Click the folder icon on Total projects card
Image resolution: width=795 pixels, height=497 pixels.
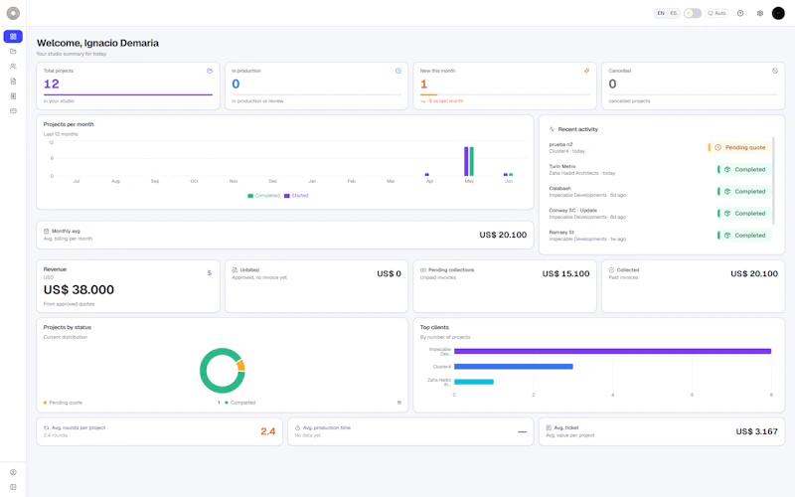210,71
